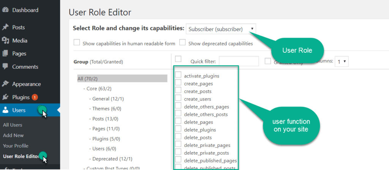Go to the Media section
Viewport: 389px width, 170px height.
[x=20, y=40]
